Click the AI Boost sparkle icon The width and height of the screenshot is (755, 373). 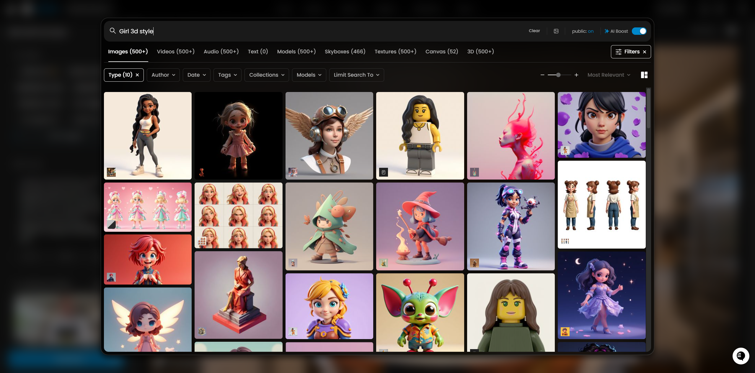click(607, 31)
